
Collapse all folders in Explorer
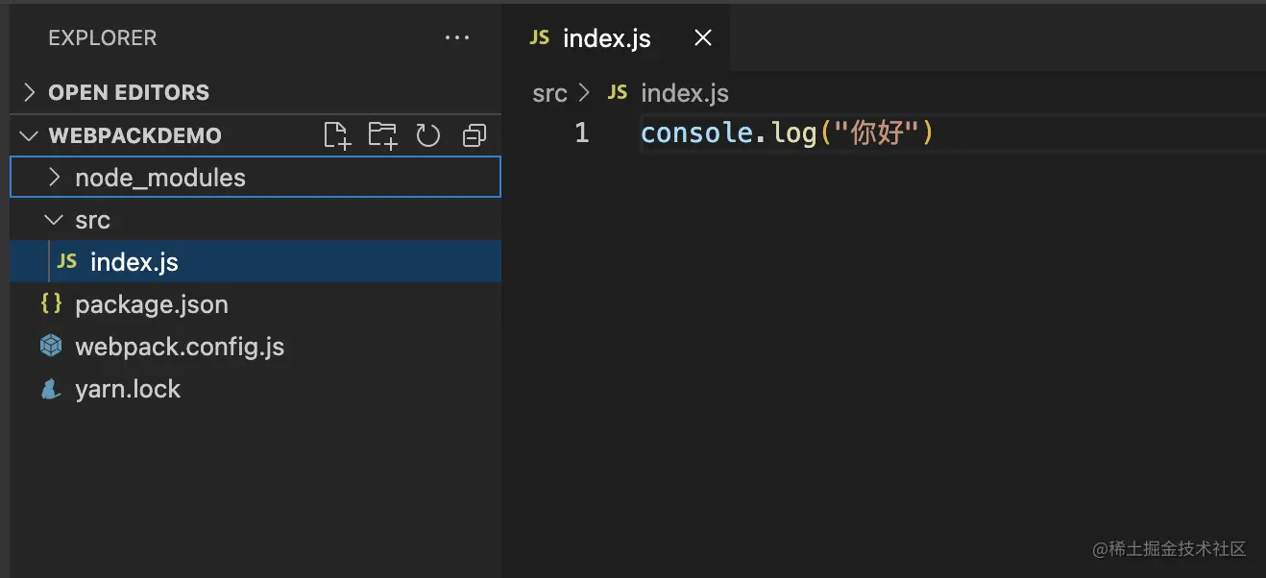(x=475, y=135)
